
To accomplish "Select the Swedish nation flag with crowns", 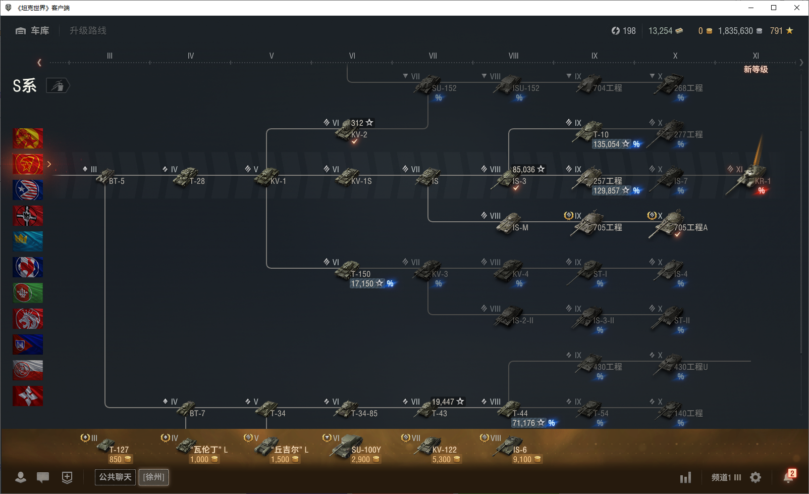I will (x=28, y=241).
